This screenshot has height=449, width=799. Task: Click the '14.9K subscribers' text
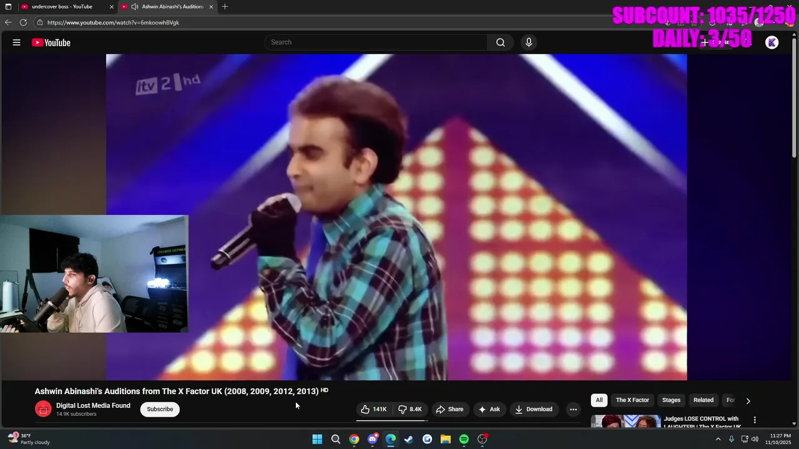pos(76,414)
